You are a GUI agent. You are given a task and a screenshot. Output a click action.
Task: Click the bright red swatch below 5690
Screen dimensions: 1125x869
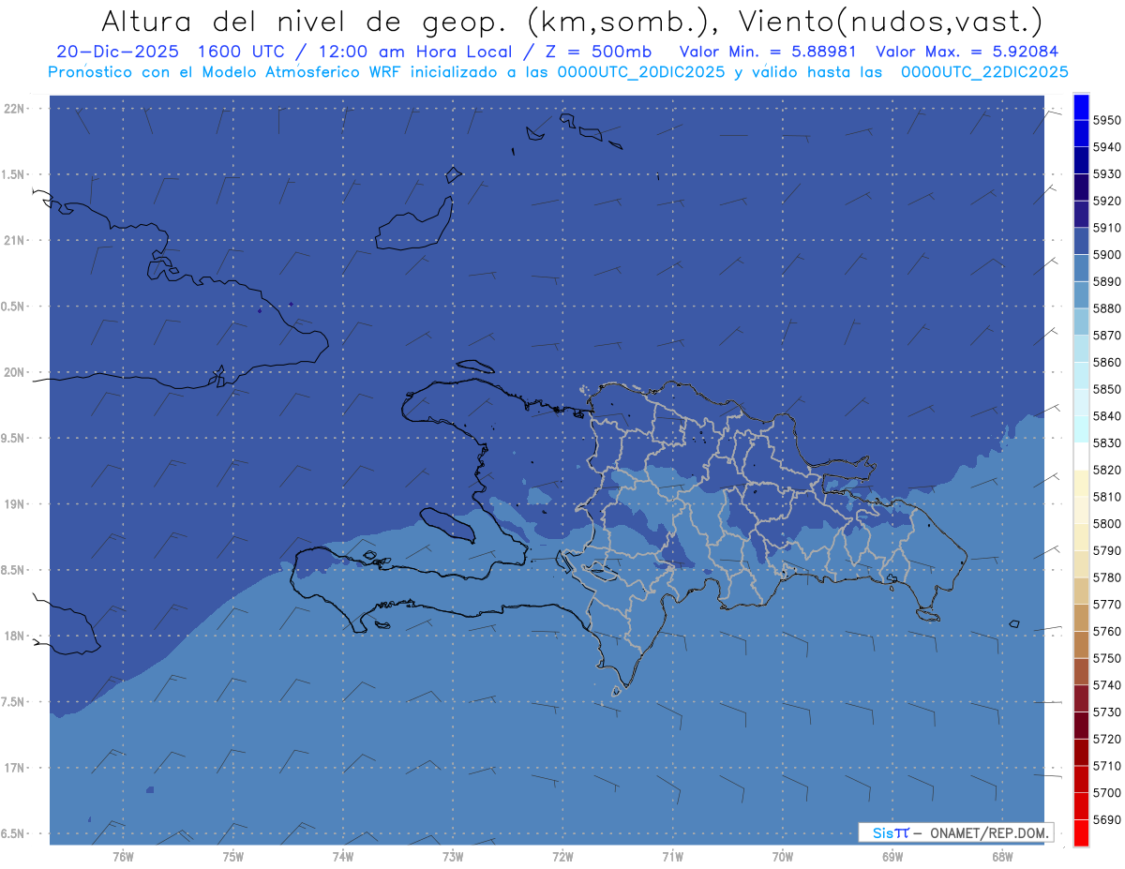pos(1081,832)
